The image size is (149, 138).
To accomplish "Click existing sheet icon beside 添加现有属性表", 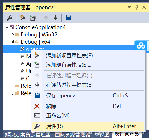I will click(x=37, y=65).
